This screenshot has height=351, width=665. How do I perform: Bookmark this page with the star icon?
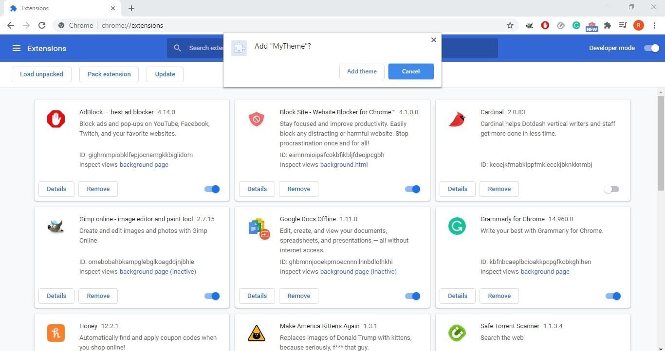pyautogui.click(x=510, y=25)
